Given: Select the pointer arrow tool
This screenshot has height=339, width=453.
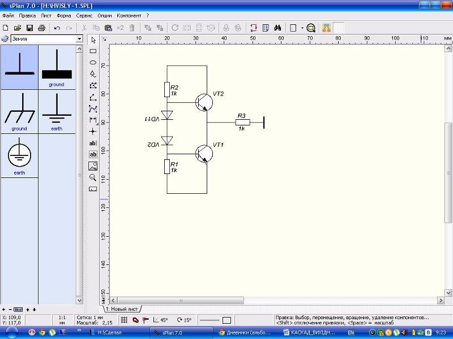Looking at the screenshot, I should [x=93, y=40].
